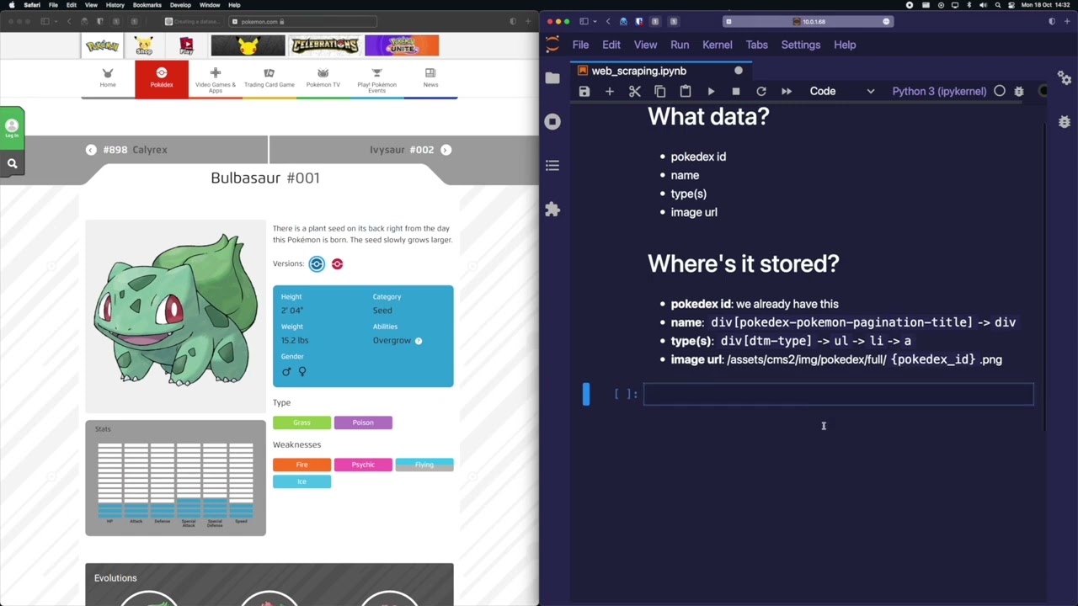Viewport: 1078px width, 606px height.
Task: Open the extension manager puzzle icon
Action: tap(552, 210)
